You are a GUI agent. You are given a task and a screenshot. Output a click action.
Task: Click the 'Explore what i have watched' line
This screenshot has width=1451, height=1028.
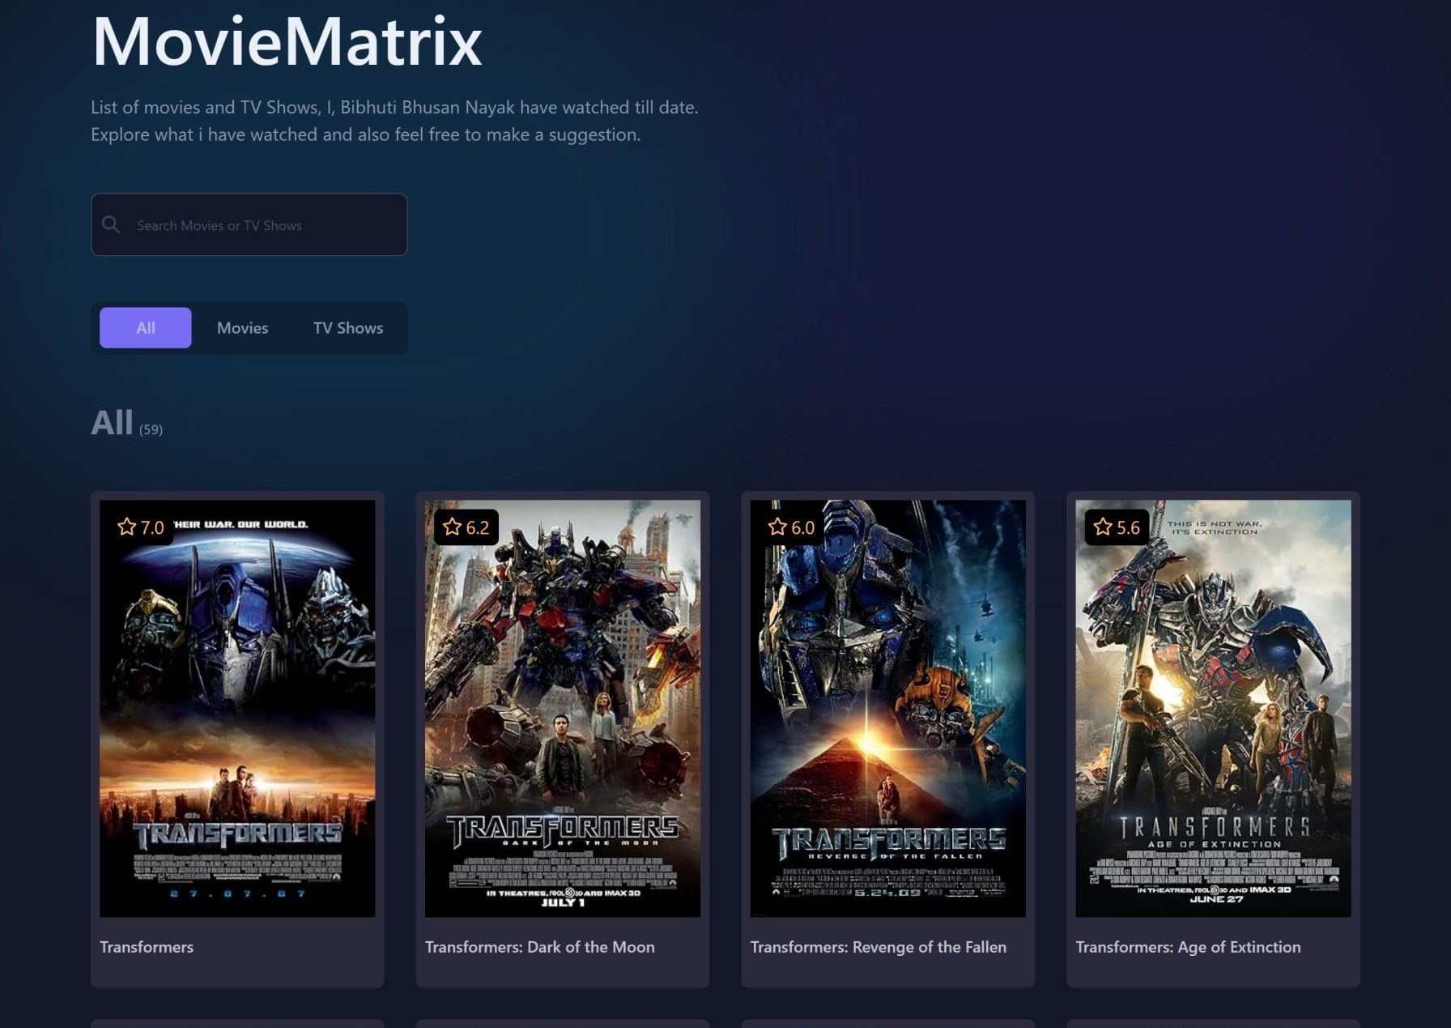(x=365, y=134)
